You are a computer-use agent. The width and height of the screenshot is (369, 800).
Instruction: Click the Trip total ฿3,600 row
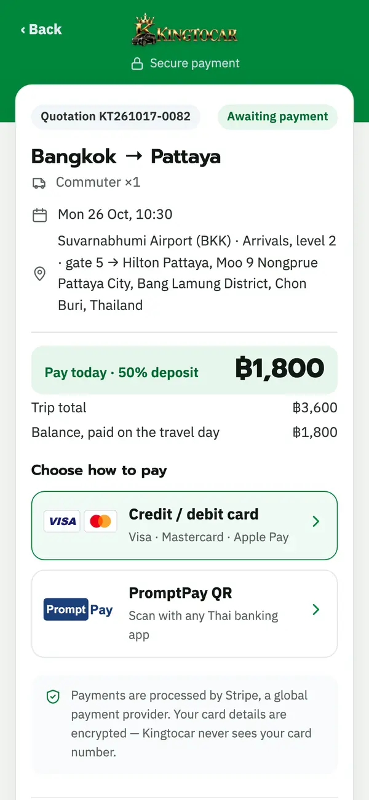click(x=184, y=408)
